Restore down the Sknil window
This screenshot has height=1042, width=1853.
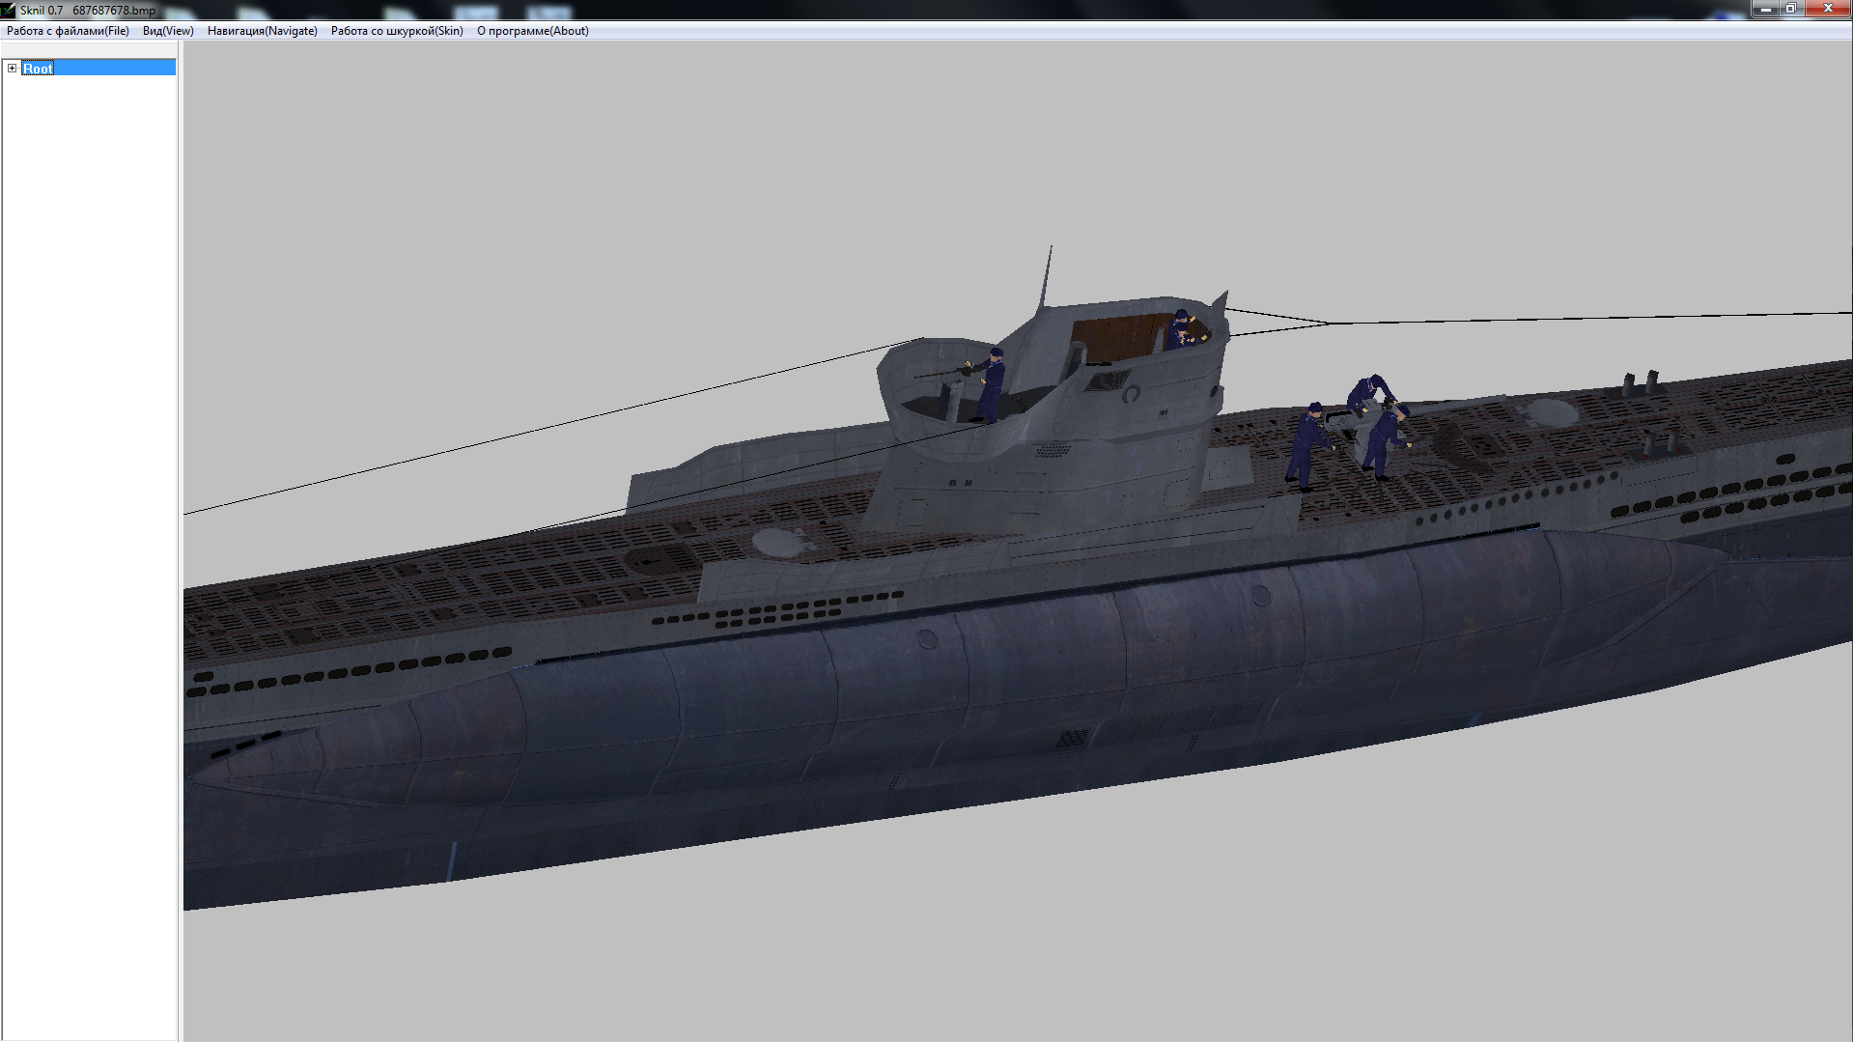coord(1790,9)
